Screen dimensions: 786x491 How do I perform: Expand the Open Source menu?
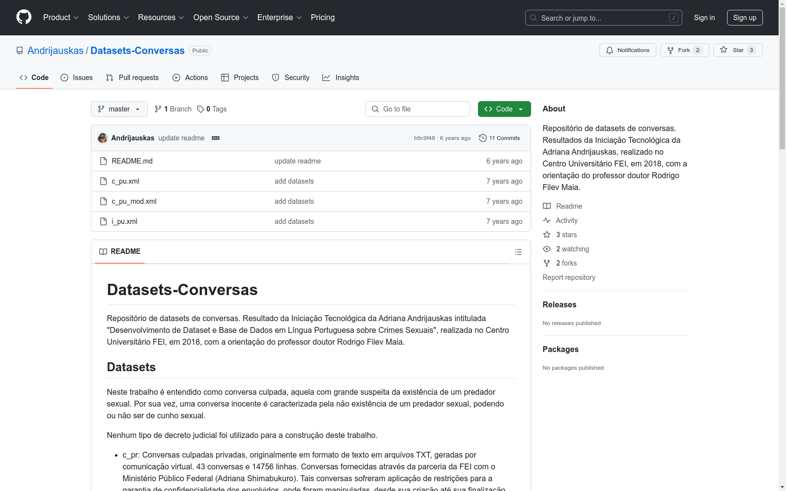(x=221, y=17)
